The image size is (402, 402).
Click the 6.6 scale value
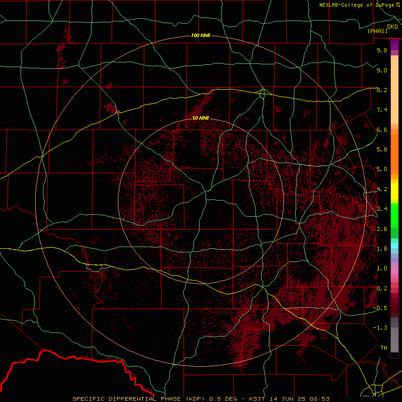(382, 130)
